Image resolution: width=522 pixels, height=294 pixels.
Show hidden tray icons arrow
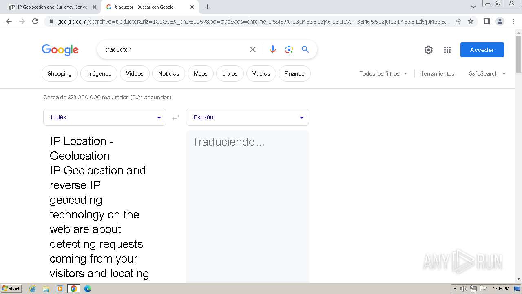(x=455, y=288)
